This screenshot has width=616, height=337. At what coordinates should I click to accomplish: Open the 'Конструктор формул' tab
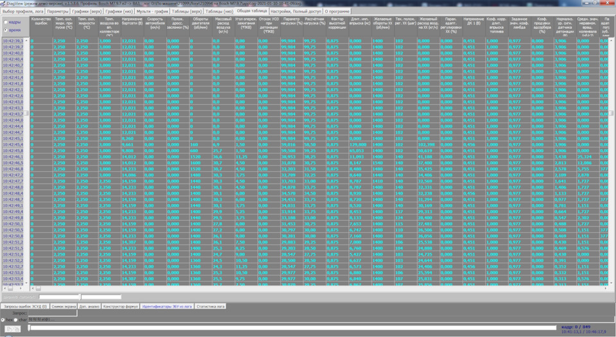121,306
